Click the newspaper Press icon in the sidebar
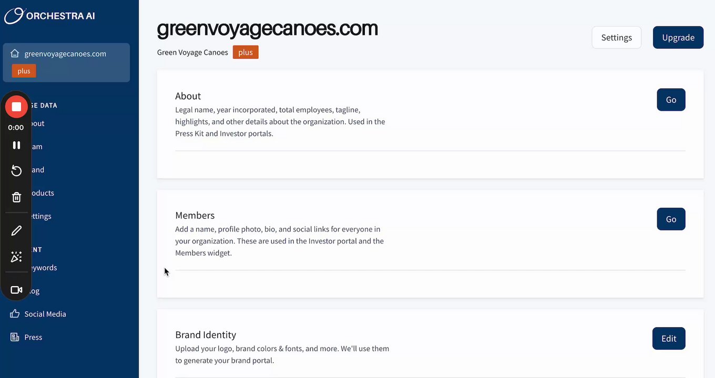 15,337
